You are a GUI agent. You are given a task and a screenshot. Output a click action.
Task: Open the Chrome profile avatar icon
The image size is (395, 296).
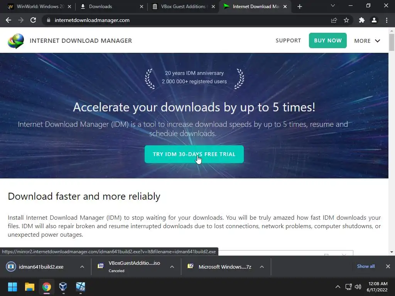click(374, 20)
